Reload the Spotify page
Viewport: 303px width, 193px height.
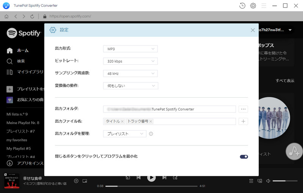(x=32, y=16)
